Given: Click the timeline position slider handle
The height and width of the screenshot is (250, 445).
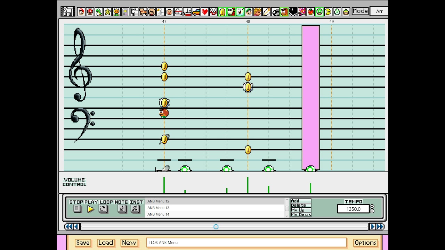Looking at the screenshot, I should pos(216,227).
